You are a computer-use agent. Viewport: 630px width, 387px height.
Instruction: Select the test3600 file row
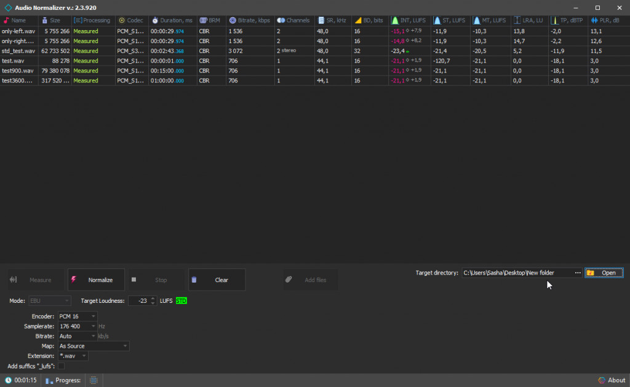point(315,80)
